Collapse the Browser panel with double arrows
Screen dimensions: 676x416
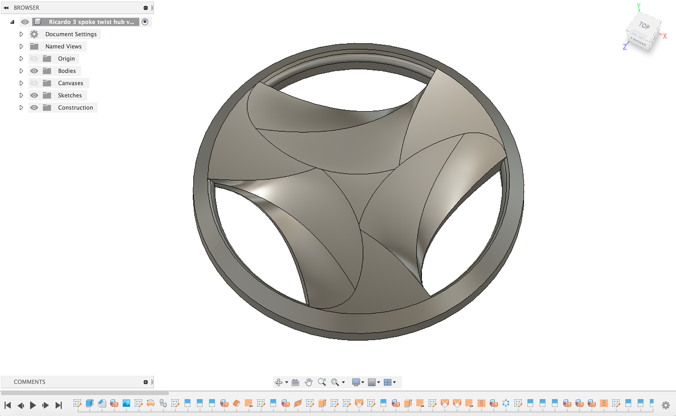[x=6, y=8]
